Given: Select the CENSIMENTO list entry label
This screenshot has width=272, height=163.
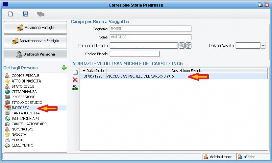Looking at the screenshot, I should click(22, 145).
